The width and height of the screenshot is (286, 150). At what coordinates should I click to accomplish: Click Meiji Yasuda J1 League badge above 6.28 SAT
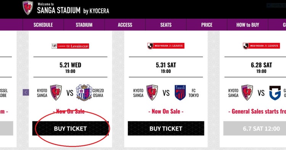pyautogui.click(x=261, y=46)
